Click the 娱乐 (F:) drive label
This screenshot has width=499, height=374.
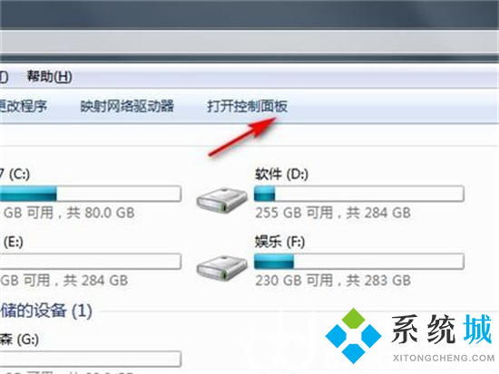pyautogui.click(x=279, y=242)
